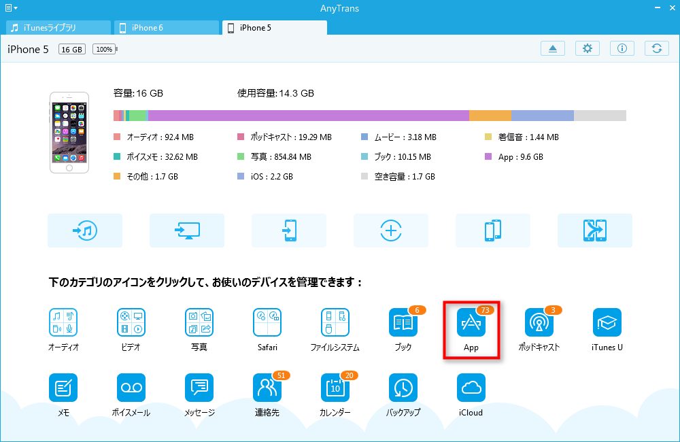Open settings via the gear icon
The image size is (680, 442).
(588, 48)
